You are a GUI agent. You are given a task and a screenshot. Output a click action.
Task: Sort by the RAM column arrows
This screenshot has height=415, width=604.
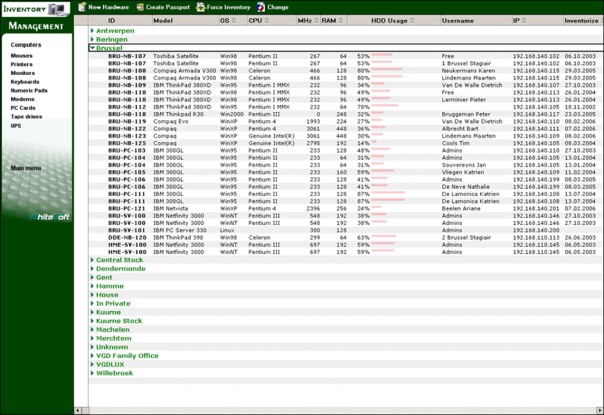[x=340, y=21]
